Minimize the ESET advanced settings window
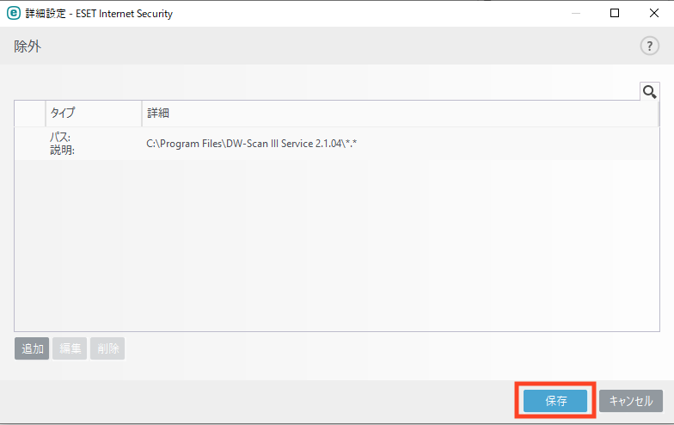Image resolution: width=674 pixels, height=425 pixels. click(575, 13)
